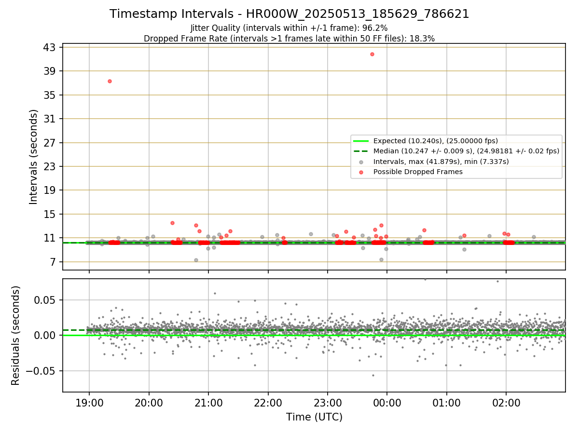Click the 'Intervals (seconds)' y-axis label
Image resolution: width=579 pixels, height=434 pixels.
coord(33,157)
